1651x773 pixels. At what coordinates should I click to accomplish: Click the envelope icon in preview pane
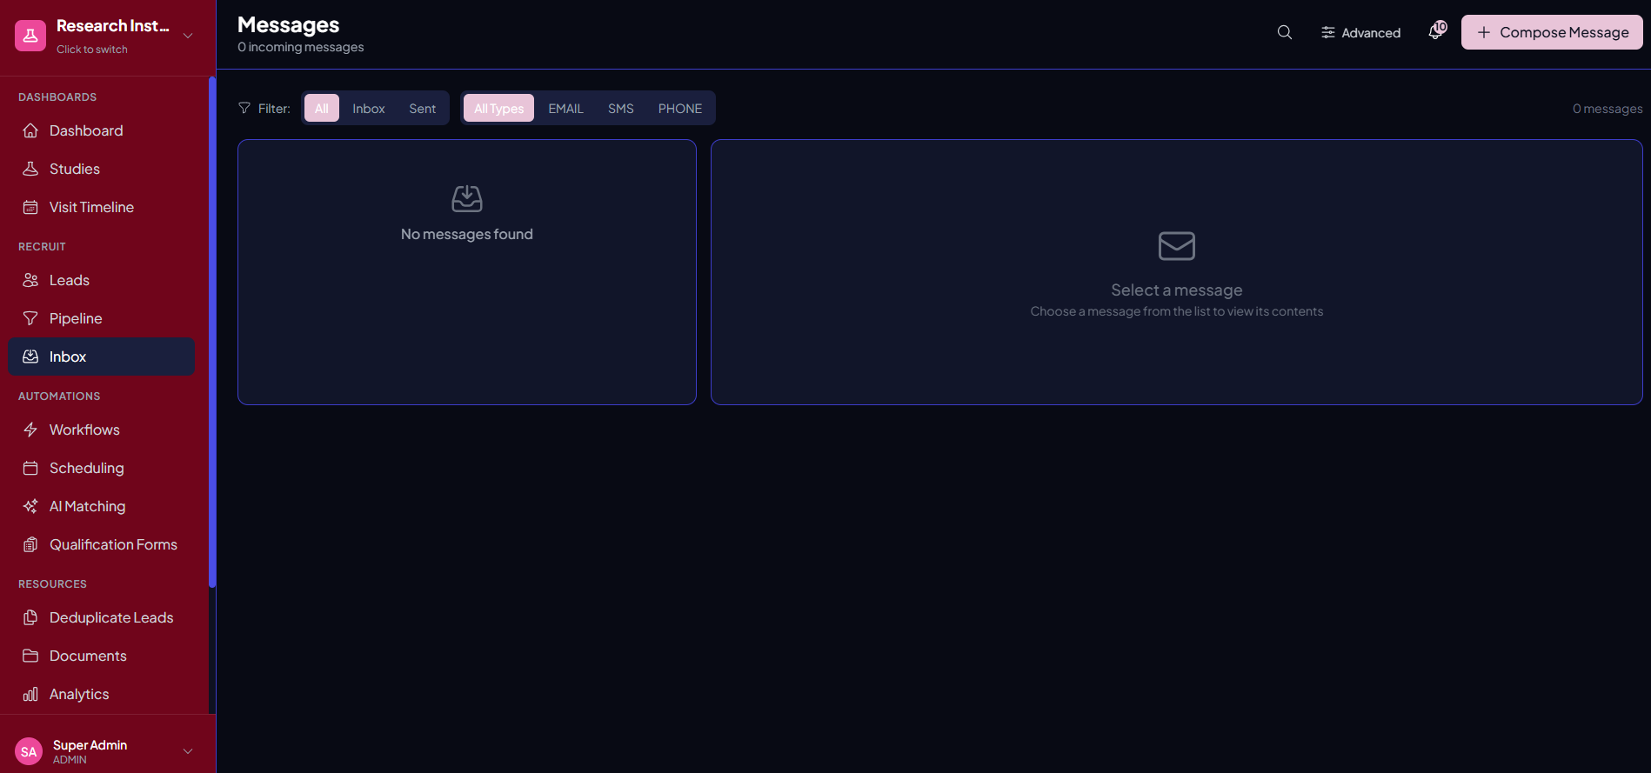tap(1177, 245)
